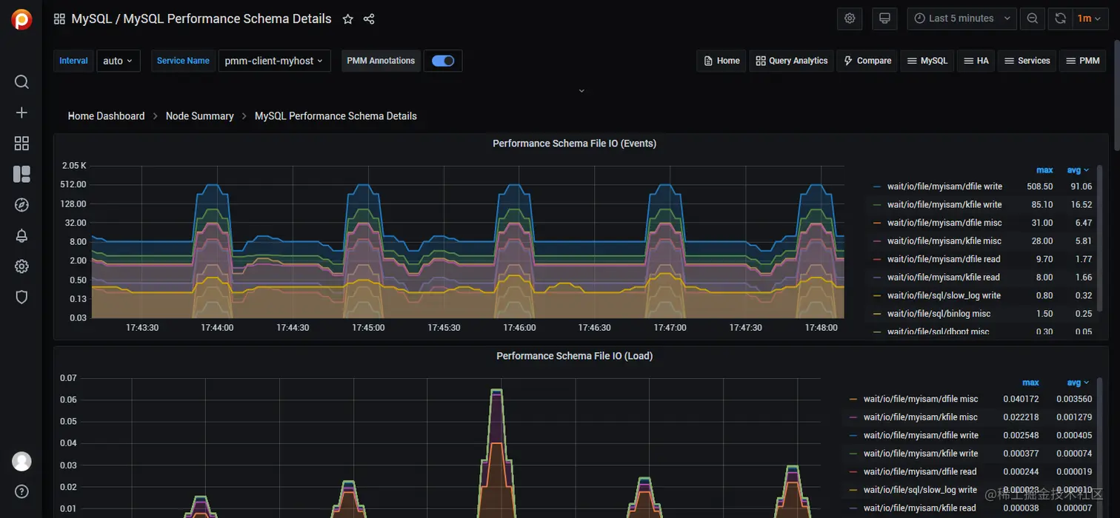This screenshot has height=518, width=1120.
Task: Refresh the dashboard
Action: coord(1060,18)
